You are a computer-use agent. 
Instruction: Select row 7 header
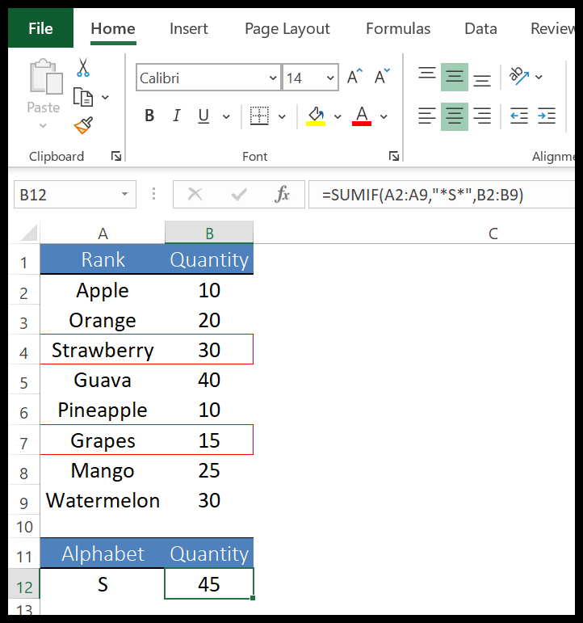[24, 440]
